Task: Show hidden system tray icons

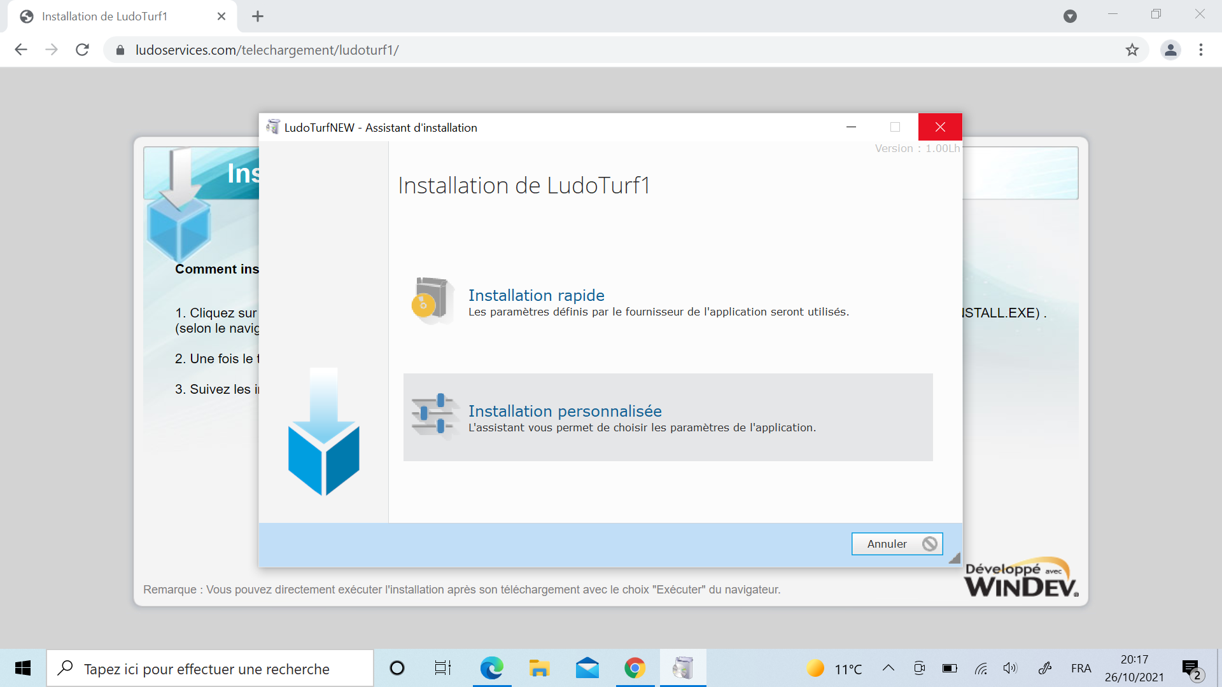Action: click(x=888, y=668)
